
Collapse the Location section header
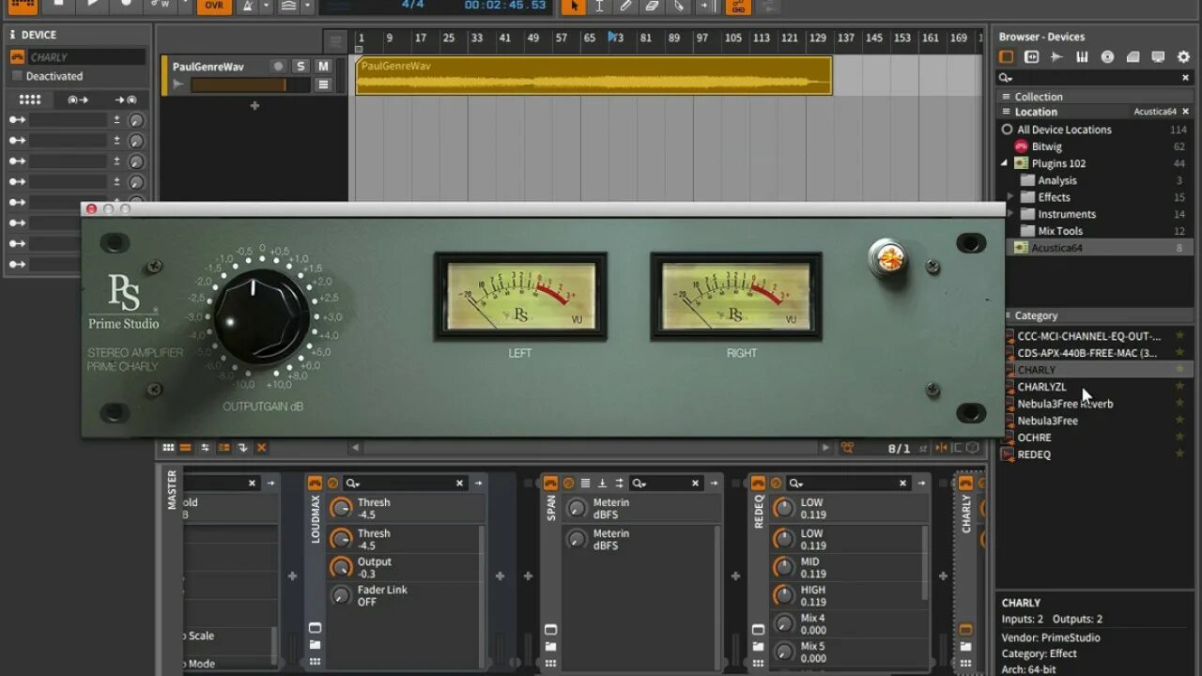pos(1036,112)
